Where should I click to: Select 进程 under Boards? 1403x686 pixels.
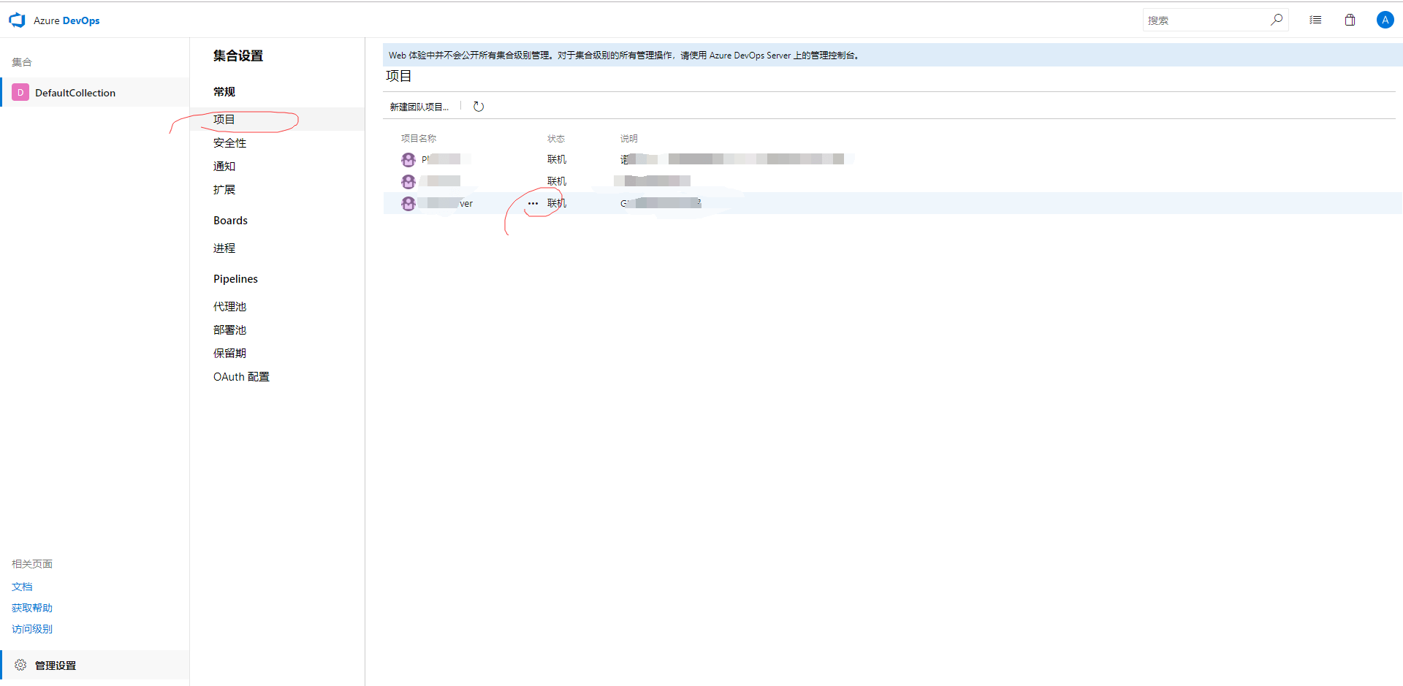(x=224, y=248)
